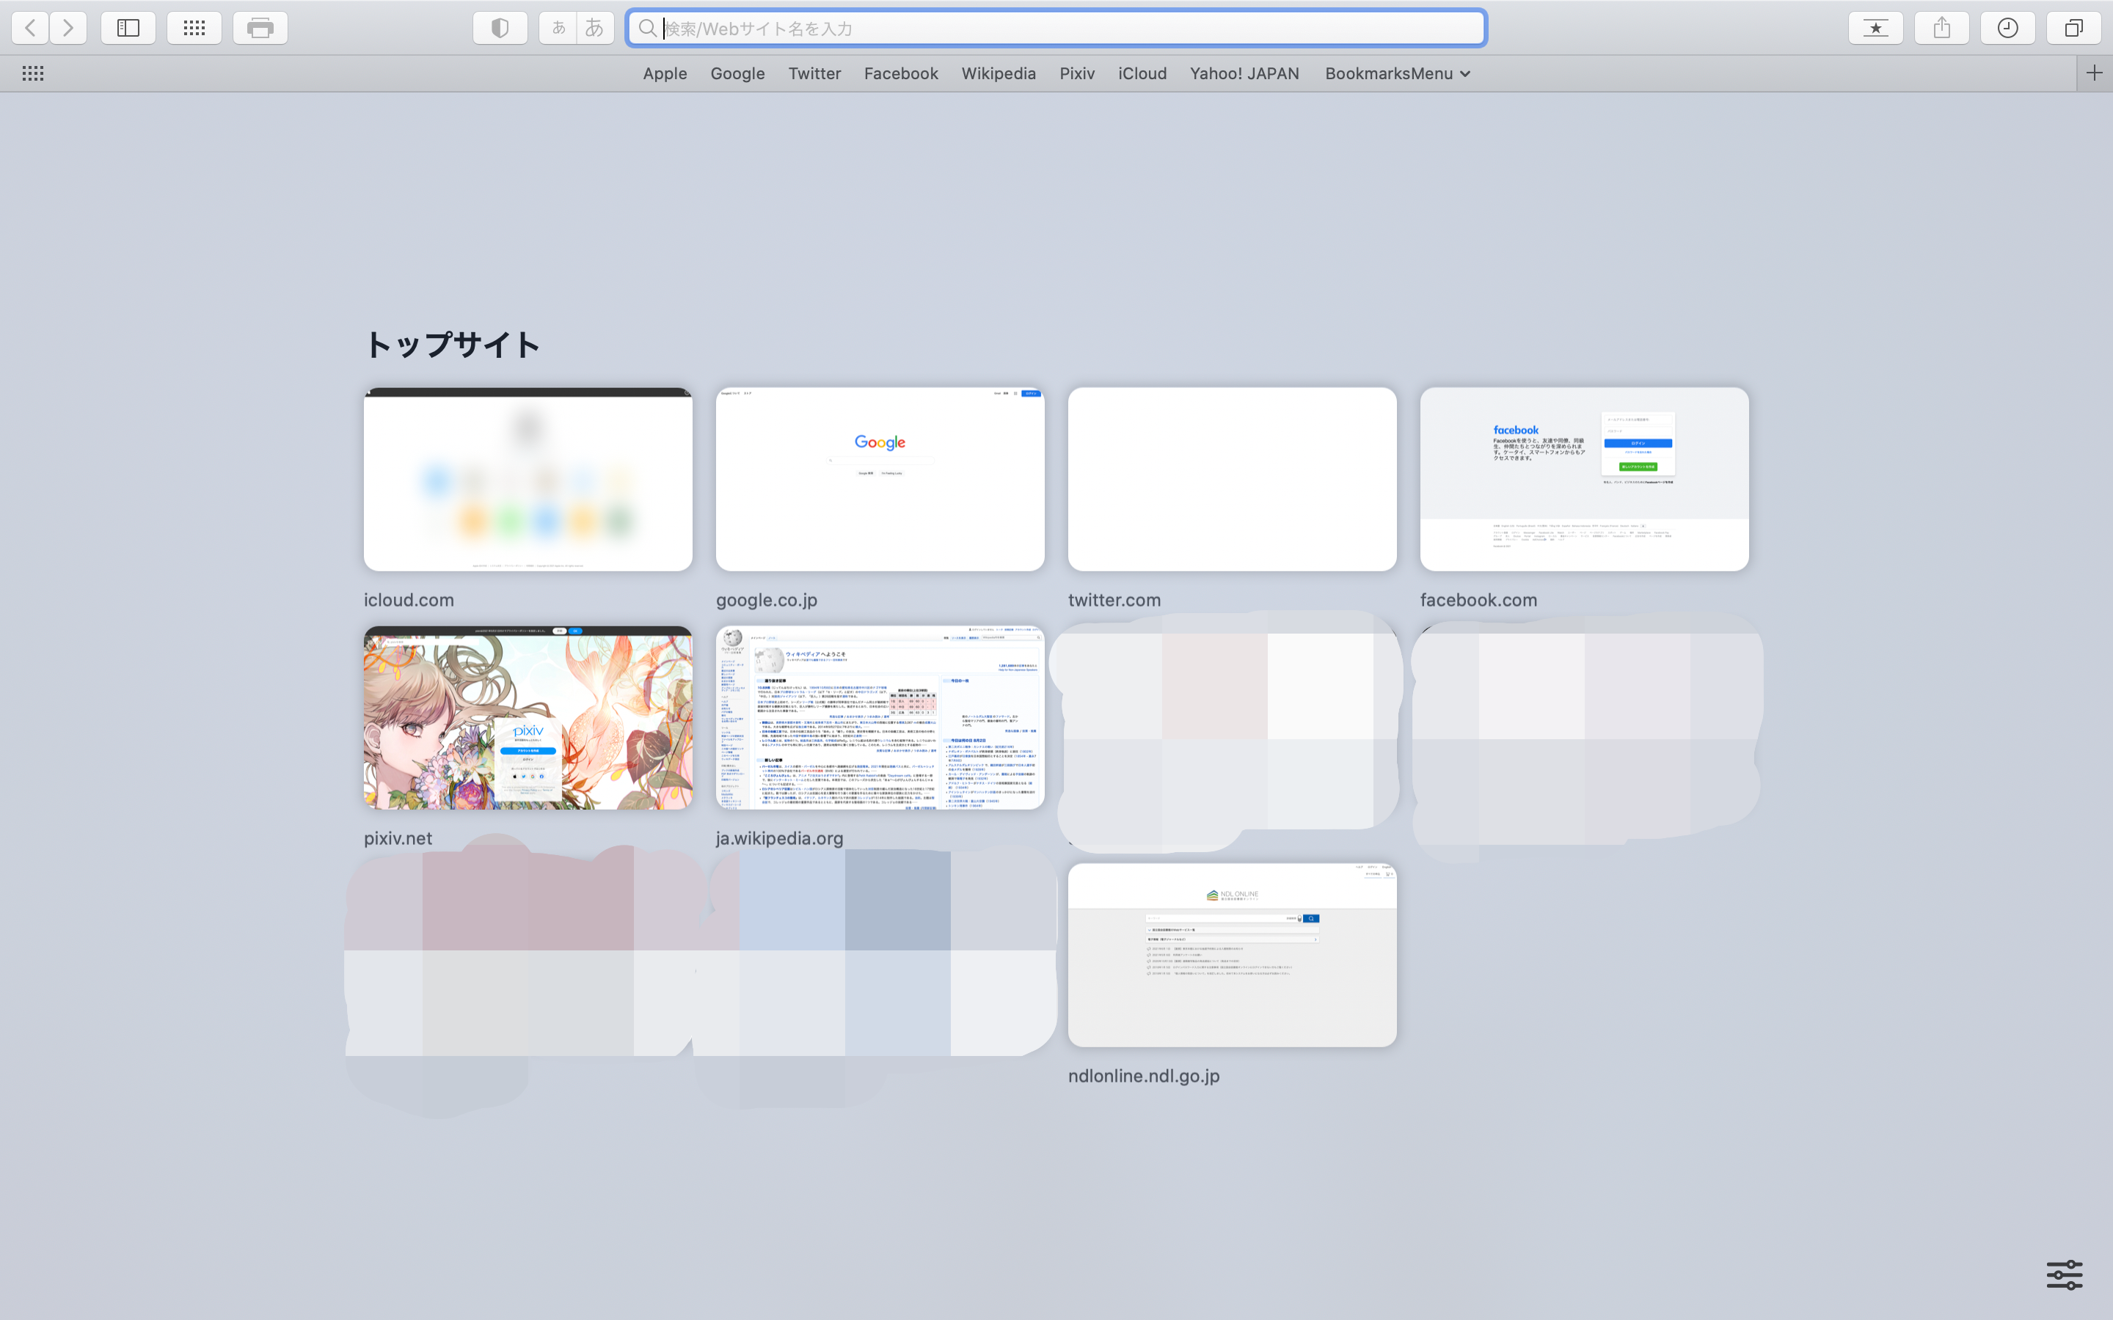Toggle the sidebar panel button
Image resolution: width=2113 pixels, height=1320 pixels.
(x=128, y=28)
